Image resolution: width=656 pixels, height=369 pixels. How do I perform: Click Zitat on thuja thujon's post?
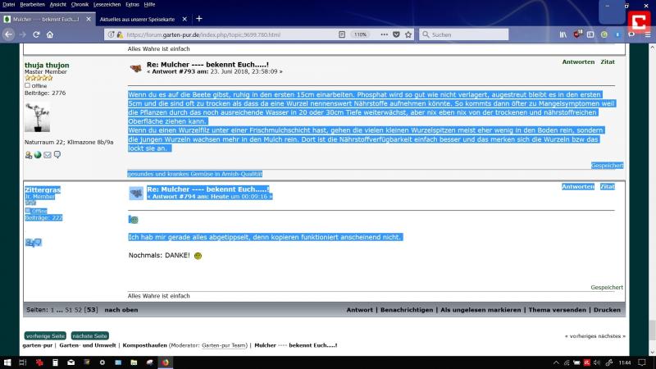point(607,62)
